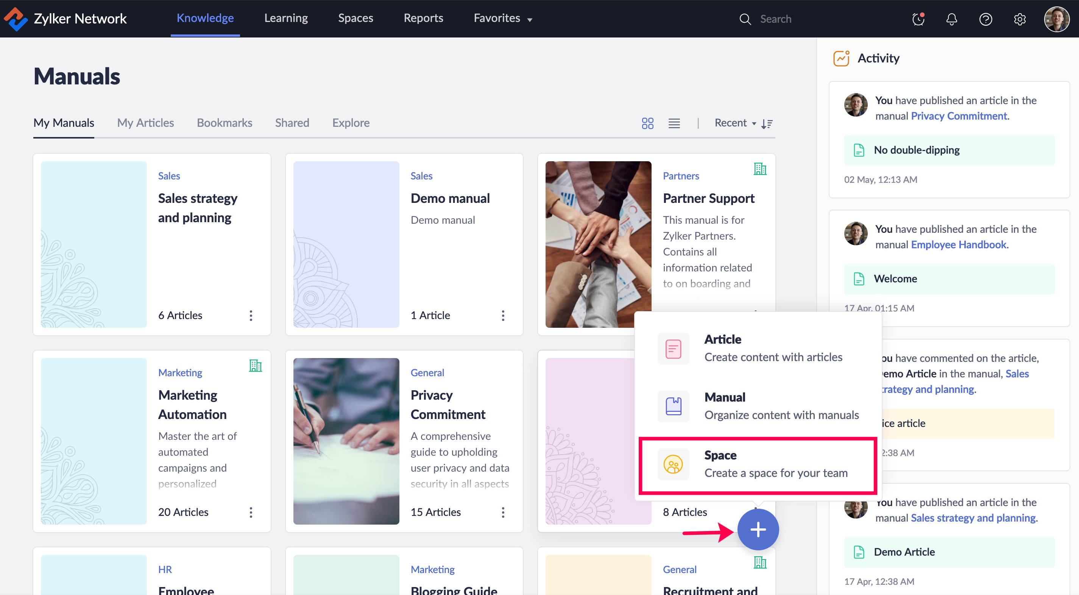Open the Sales strategy and planning manual title

(x=198, y=208)
